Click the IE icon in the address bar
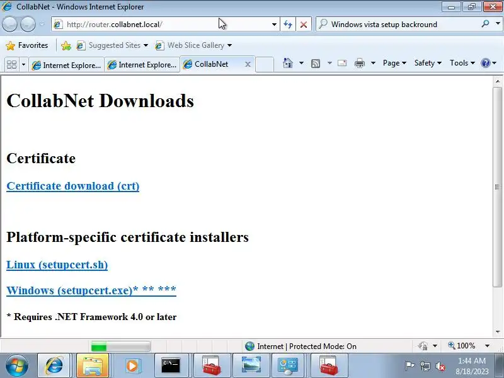This screenshot has width=504, height=378. 58,25
